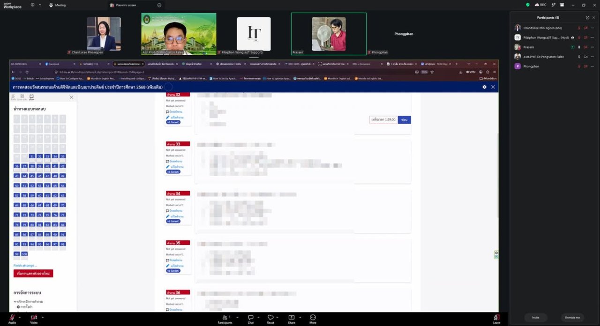This screenshot has width=600, height=326.
Task: Toggle microphone icon for Phongphan in participants list
Action: pos(579,66)
